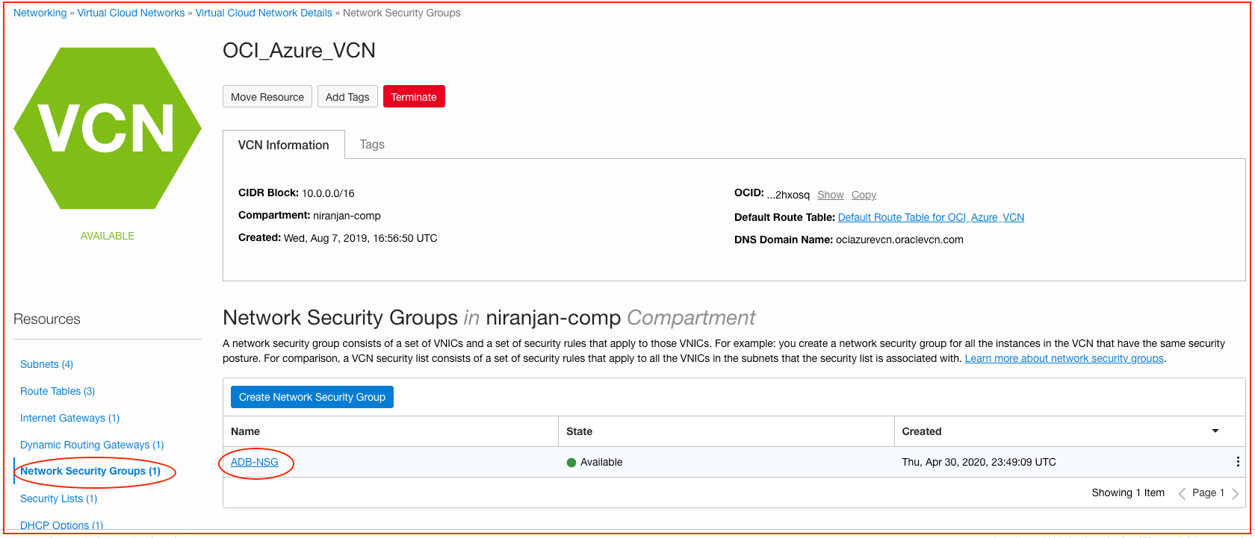Copy the OCID to clipboard
This screenshot has width=1255, height=538.
point(864,195)
